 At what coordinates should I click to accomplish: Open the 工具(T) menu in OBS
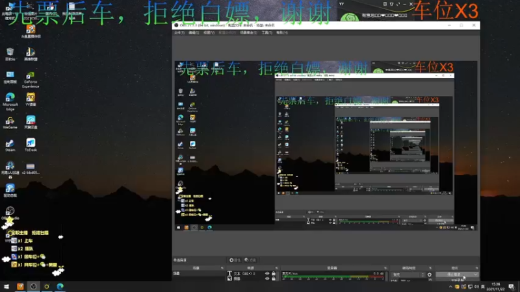(266, 32)
